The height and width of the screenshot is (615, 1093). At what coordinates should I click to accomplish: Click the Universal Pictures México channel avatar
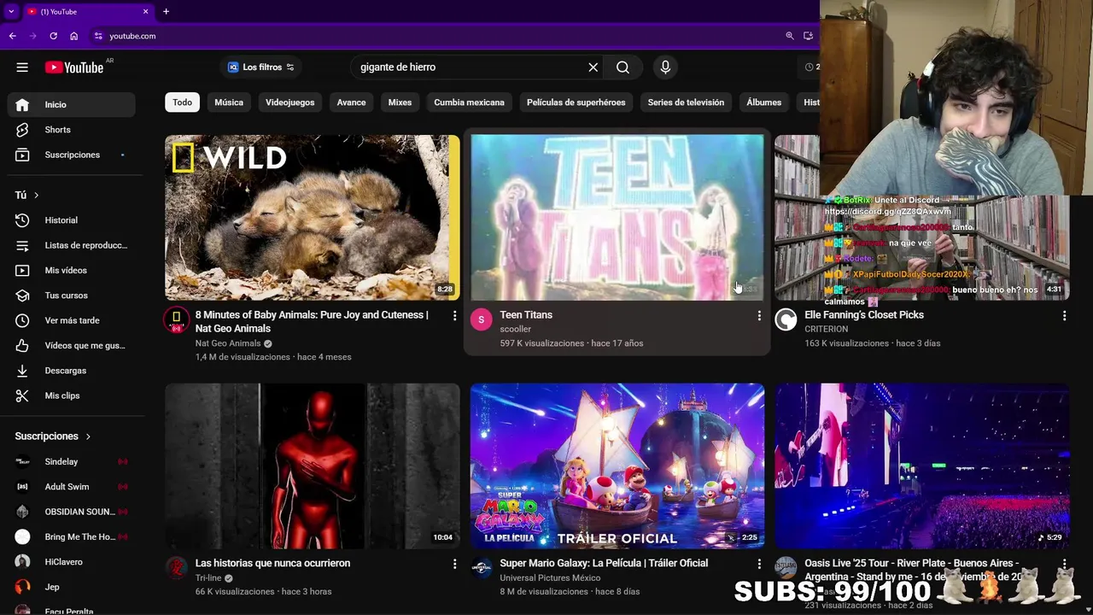point(481,567)
